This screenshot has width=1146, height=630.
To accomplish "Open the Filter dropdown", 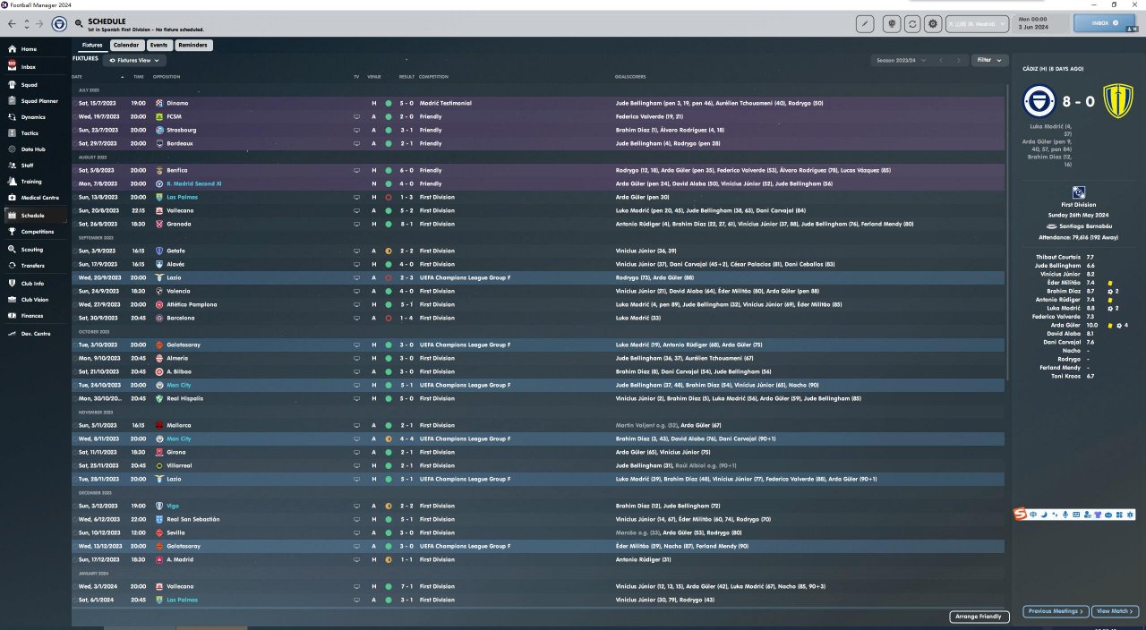I will pyautogui.click(x=989, y=60).
